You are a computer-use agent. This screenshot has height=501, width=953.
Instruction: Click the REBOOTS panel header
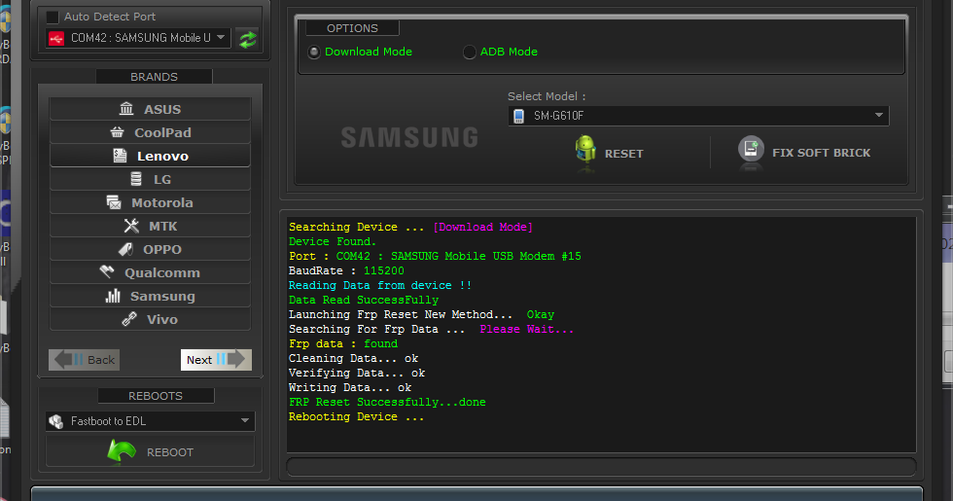156,396
